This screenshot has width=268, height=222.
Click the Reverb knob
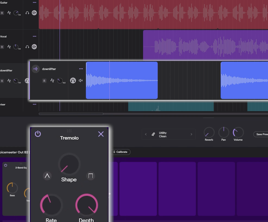click(x=209, y=132)
